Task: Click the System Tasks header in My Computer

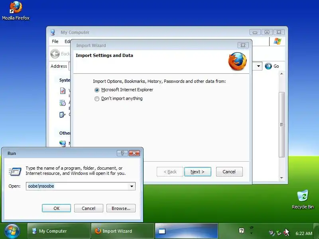Action: [65, 80]
